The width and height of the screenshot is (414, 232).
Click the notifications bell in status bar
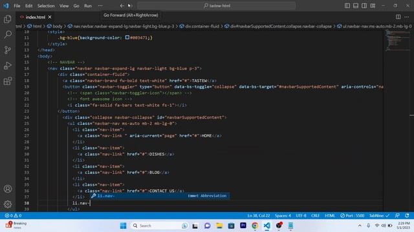pos(407,215)
